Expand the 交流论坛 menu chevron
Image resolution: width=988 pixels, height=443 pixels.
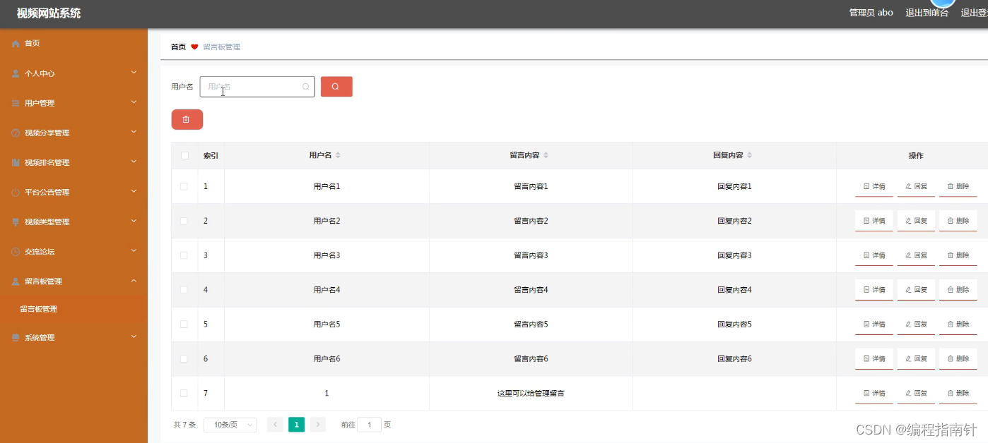(x=134, y=250)
